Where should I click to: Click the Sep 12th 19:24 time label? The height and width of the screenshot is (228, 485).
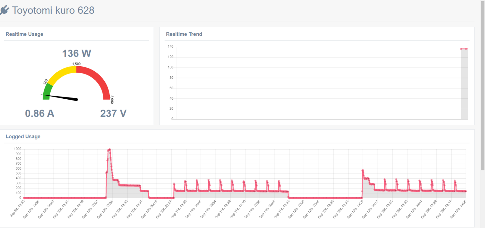click(x=340, y=209)
